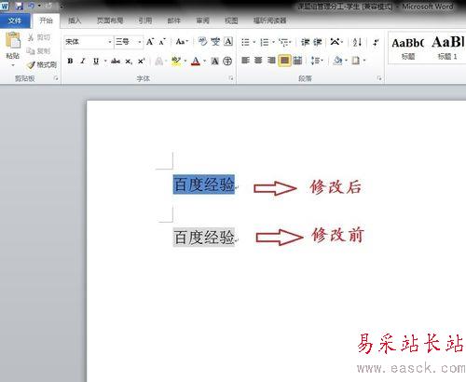The image size is (466, 382).
Task: Click the Shrink Font icon
Action: coord(162,42)
